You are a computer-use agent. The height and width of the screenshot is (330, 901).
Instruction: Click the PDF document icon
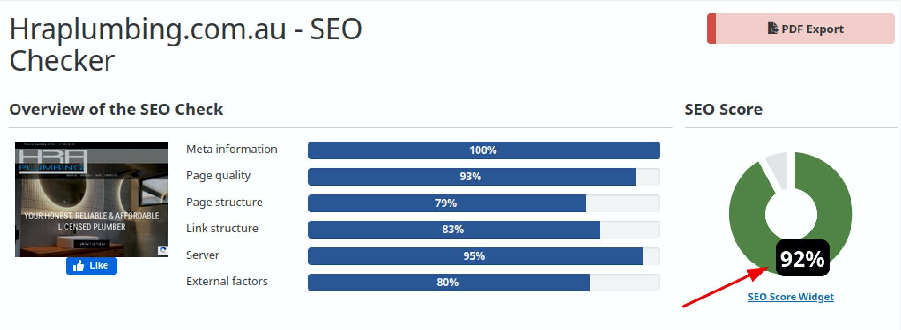click(x=772, y=28)
